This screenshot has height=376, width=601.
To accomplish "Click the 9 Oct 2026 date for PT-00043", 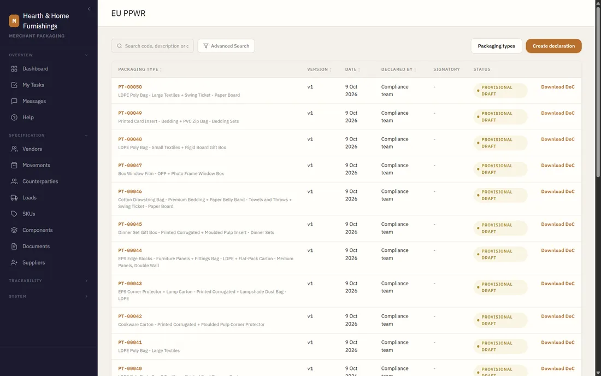I will [x=351, y=287].
